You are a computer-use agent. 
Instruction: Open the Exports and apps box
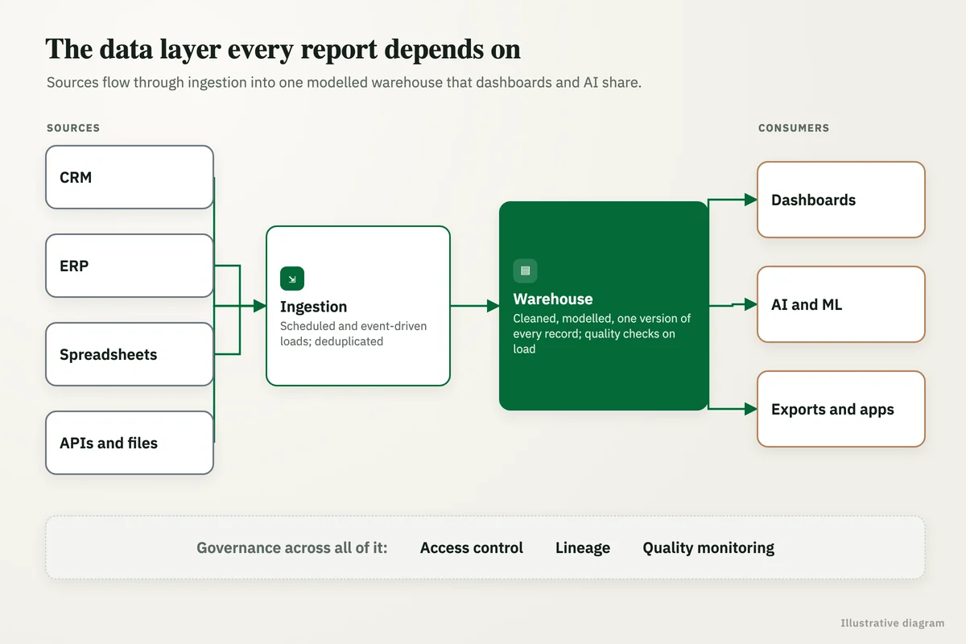coord(841,409)
